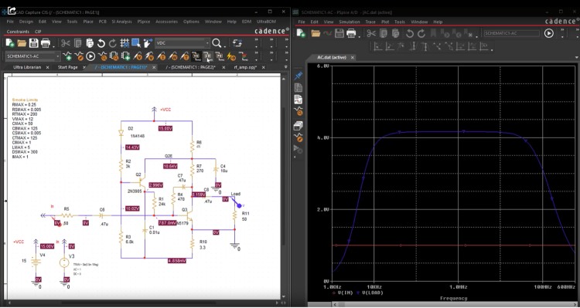Edit simulation profile icon
Image resolution: width=580 pixels, height=308 pixels.
79,56
